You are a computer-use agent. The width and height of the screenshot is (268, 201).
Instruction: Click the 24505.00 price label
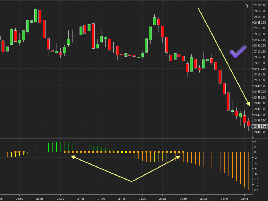click(x=260, y=74)
